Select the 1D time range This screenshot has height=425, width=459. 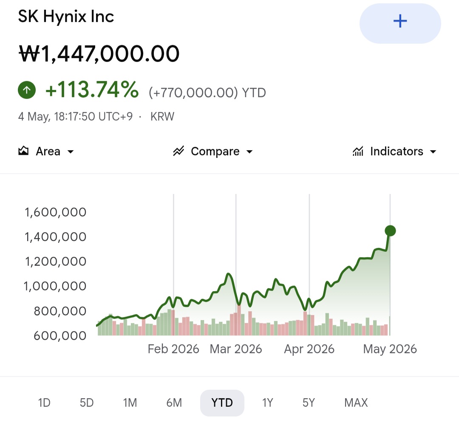tap(44, 403)
